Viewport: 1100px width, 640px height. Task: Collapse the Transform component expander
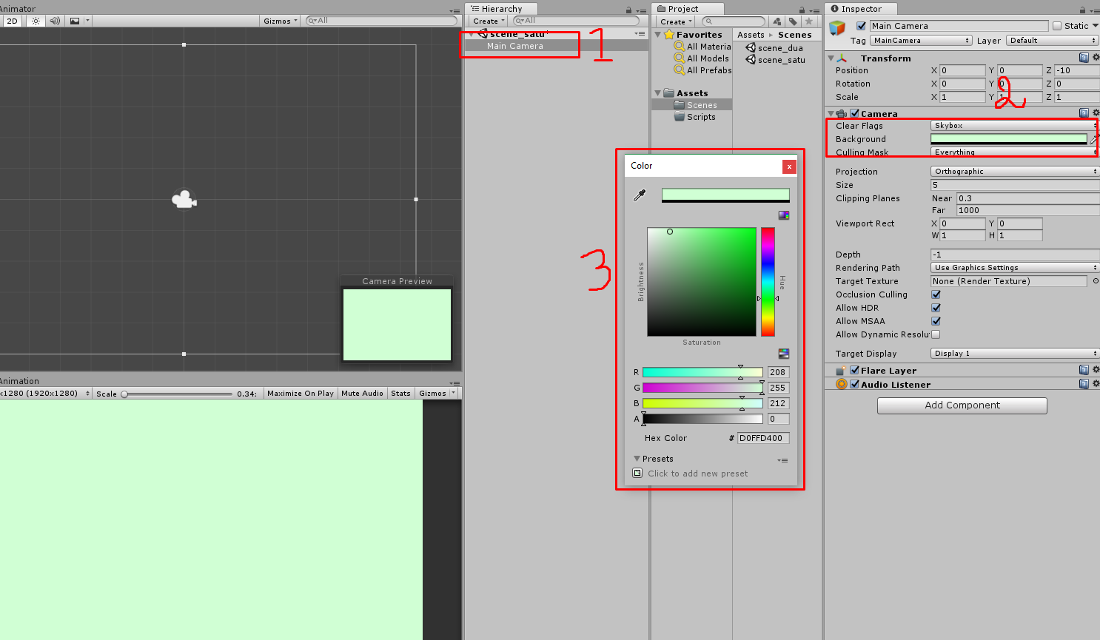831,58
